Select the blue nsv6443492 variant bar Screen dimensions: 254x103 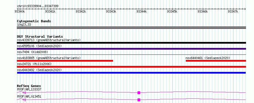131,73
